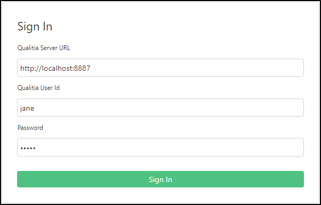Focus the Qualitia Server URL input field
Viewport: 321px width, 205px height.
(160, 68)
